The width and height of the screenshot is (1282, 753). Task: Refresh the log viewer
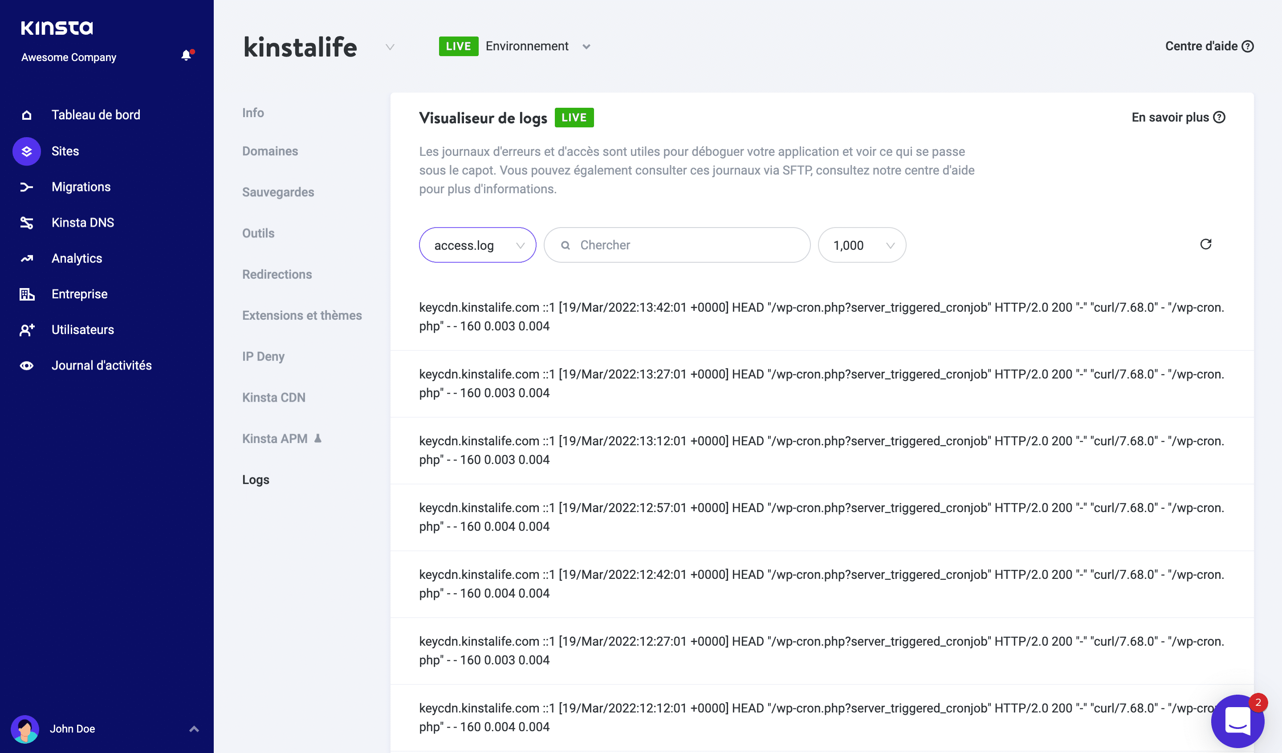pos(1206,245)
